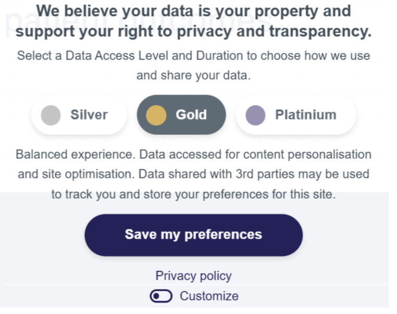The width and height of the screenshot is (397, 314).
Task: Click the "and share your data" text line
Action: click(x=193, y=75)
